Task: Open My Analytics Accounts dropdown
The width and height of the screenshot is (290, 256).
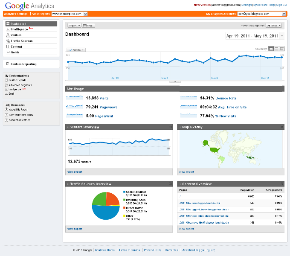Action: click(x=261, y=14)
